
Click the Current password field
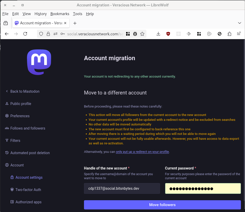203,189
